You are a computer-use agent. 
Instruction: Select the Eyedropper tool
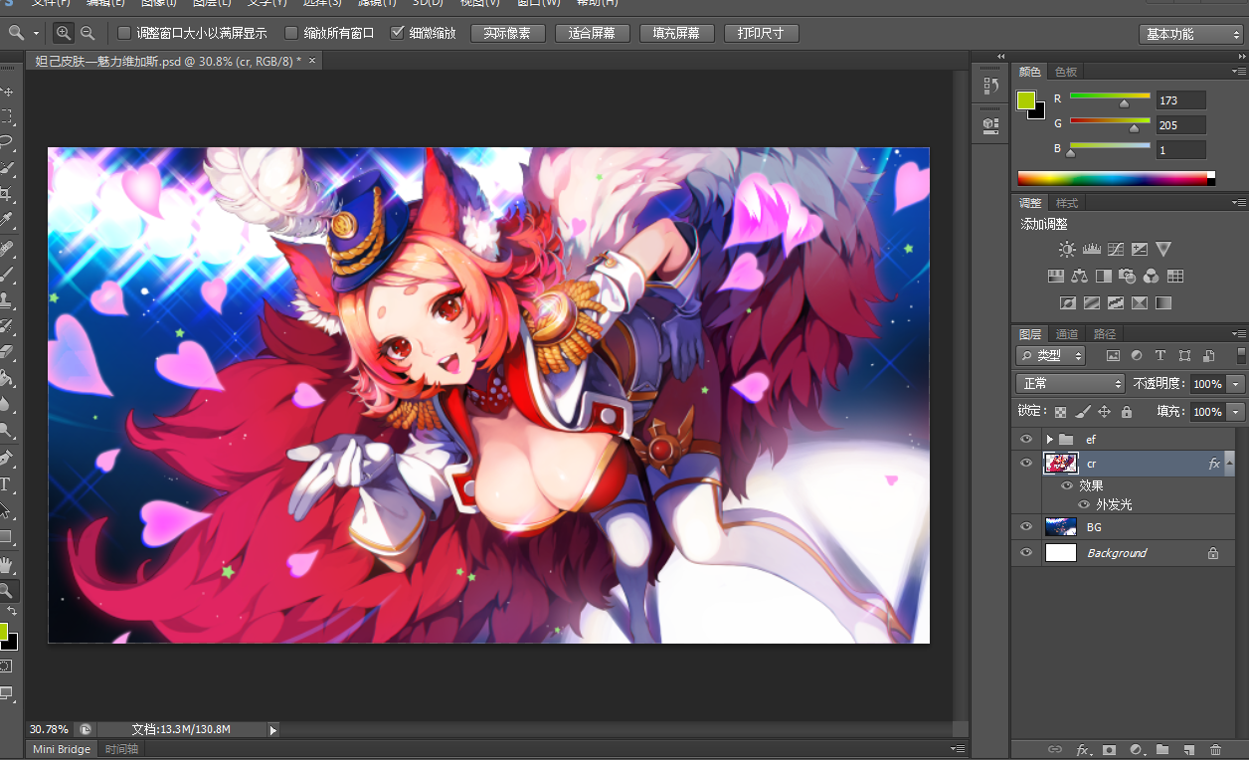pos(7,219)
